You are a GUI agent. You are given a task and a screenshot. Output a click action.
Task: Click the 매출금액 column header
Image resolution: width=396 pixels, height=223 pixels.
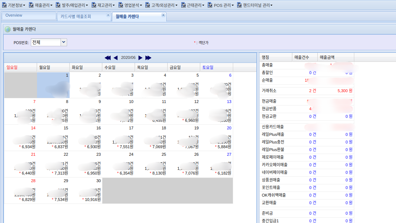pyautogui.click(x=336, y=57)
